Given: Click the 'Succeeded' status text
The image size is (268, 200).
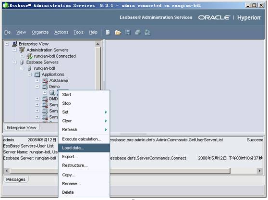Looking at the screenshot, I should [x=255, y=140].
